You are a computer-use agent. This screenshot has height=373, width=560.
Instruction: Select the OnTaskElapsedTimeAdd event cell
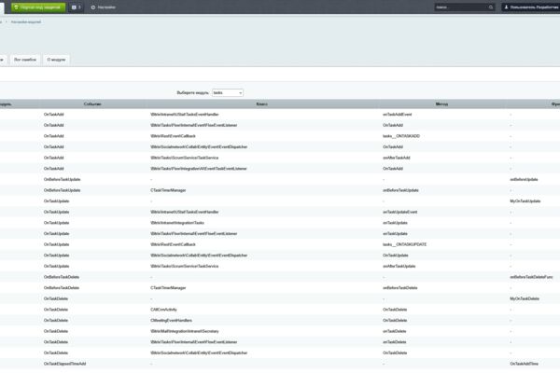pyautogui.click(x=64, y=364)
